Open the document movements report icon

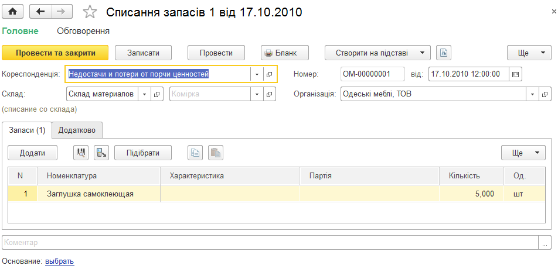click(x=443, y=53)
